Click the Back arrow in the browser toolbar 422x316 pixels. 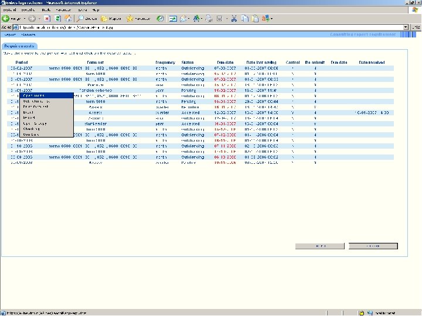pos(6,19)
